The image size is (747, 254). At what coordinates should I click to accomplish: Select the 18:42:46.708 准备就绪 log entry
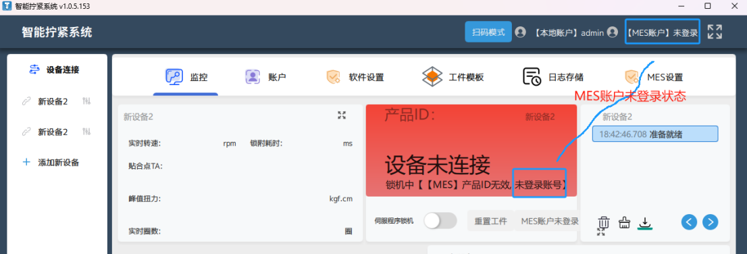click(x=655, y=134)
